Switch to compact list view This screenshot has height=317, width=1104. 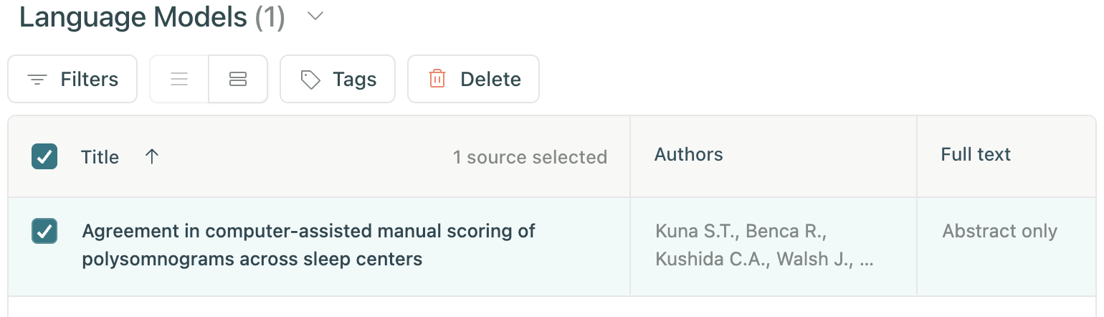pyautogui.click(x=179, y=79)
